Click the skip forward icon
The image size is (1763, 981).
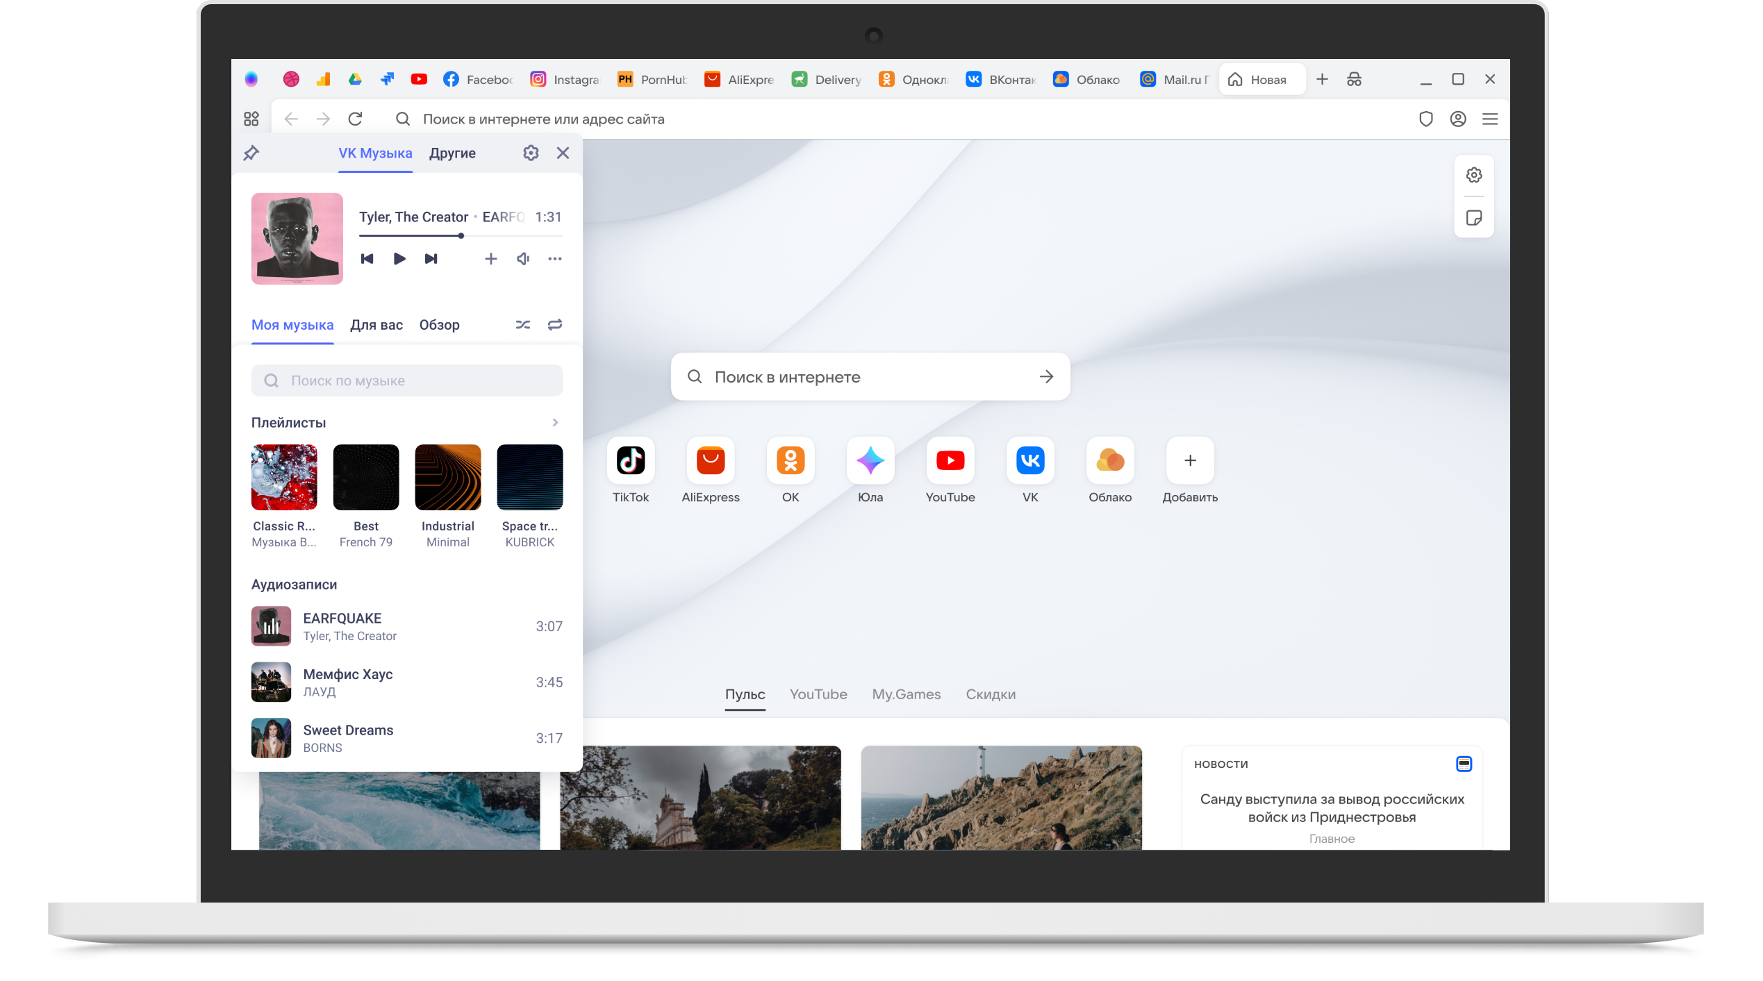(x=430, y=258)
